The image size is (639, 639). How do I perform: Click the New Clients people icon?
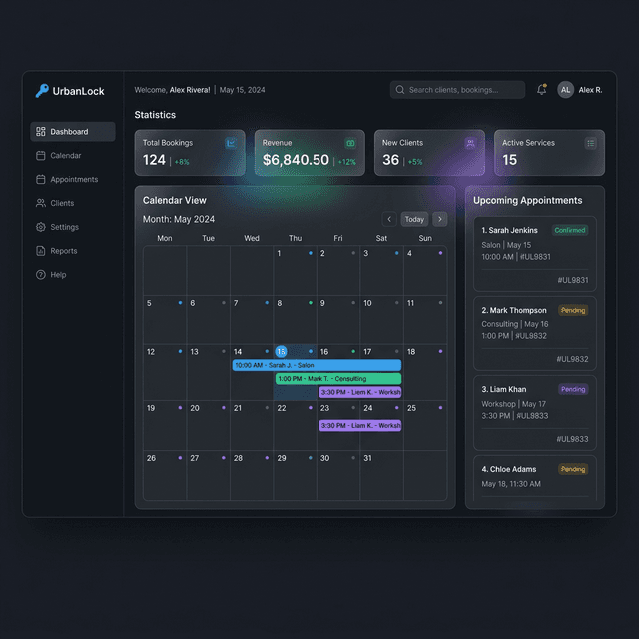point(470,143)
